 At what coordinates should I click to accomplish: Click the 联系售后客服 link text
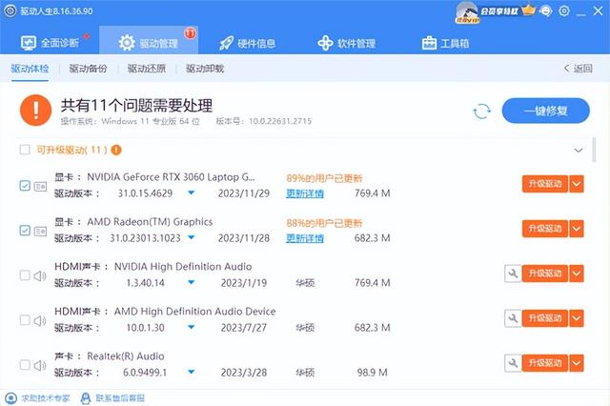coord(120,398)
